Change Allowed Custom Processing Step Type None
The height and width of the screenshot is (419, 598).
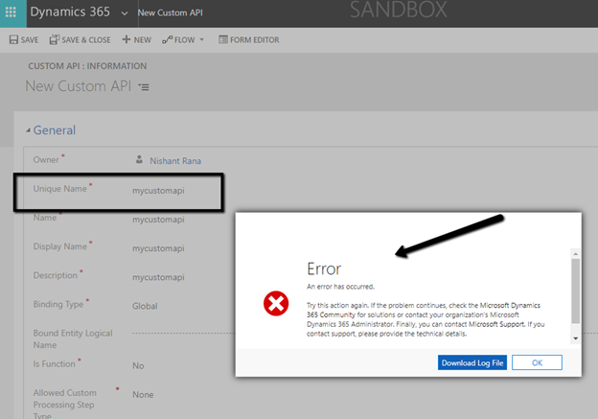coord(143,395)
